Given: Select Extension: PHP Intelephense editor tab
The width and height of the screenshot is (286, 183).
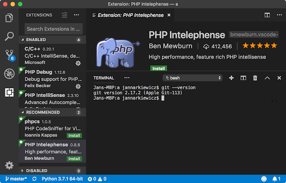Looking at the screenshot, I should [x=130, y=15].
